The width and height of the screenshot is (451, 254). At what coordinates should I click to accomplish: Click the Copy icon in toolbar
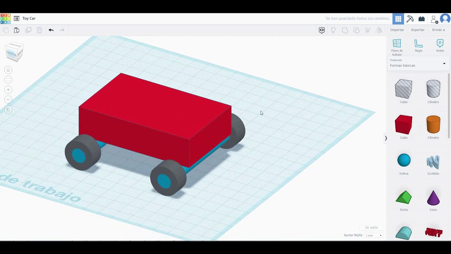(5, 30)
